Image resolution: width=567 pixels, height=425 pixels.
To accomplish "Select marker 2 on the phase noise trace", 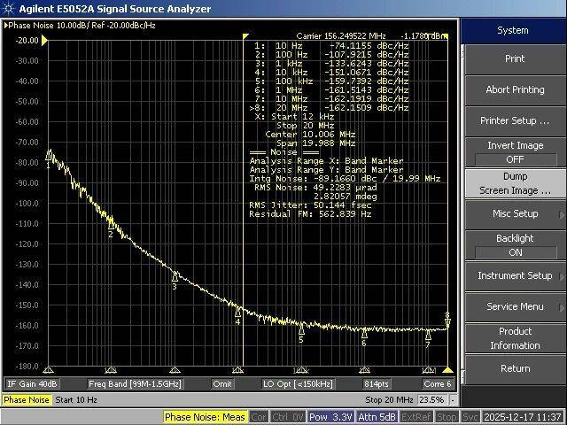I will click(x=111, y=225).
